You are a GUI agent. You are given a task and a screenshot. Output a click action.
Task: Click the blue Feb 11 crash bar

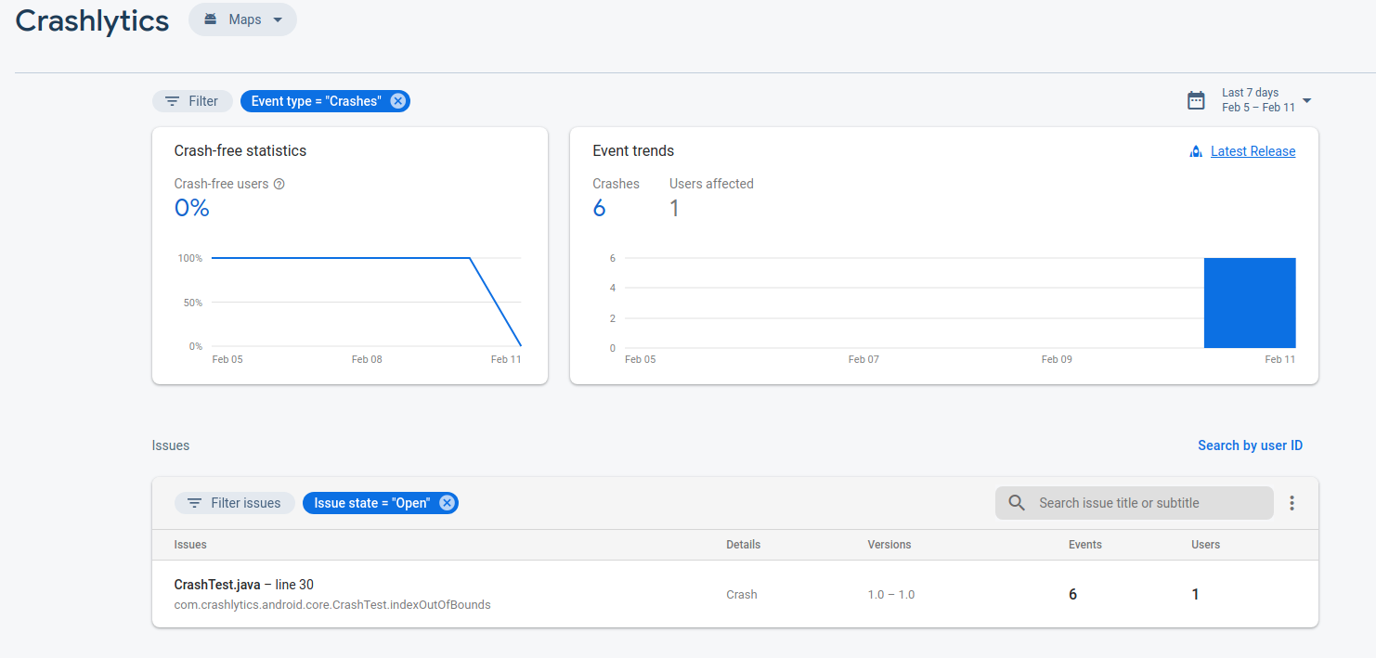(x=1249, y=303)
